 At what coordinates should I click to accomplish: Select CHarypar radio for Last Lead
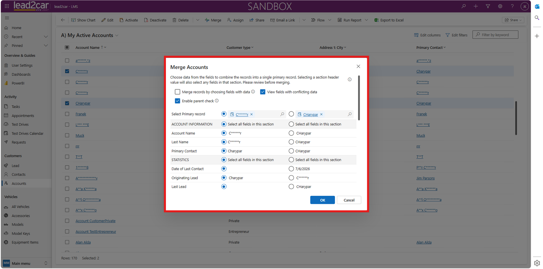coord(291,187)
